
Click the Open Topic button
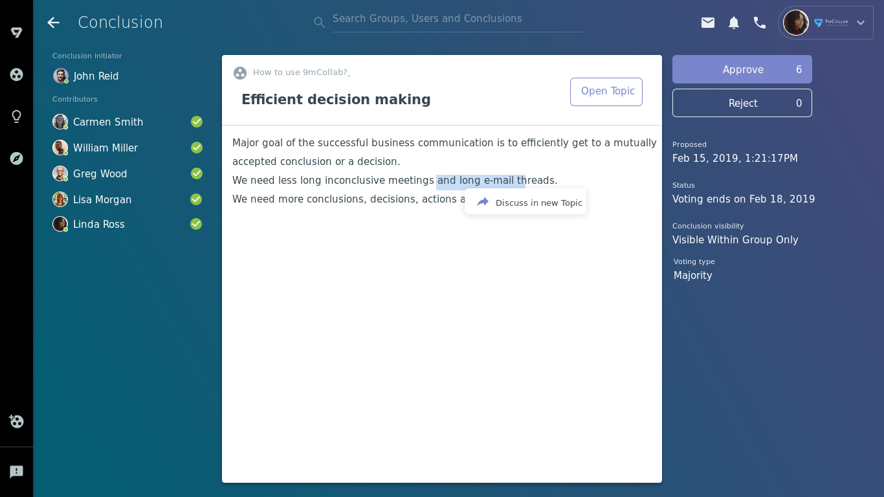pyautogui.click(x=606, y=92)
